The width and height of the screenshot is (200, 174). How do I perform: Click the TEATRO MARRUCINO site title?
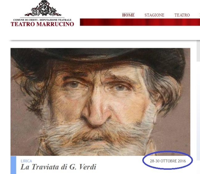tap(42, 24)
